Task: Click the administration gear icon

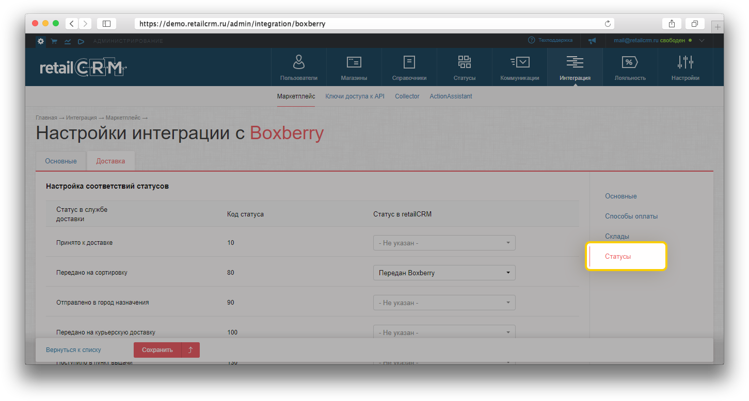Action: tap(41, 41)
